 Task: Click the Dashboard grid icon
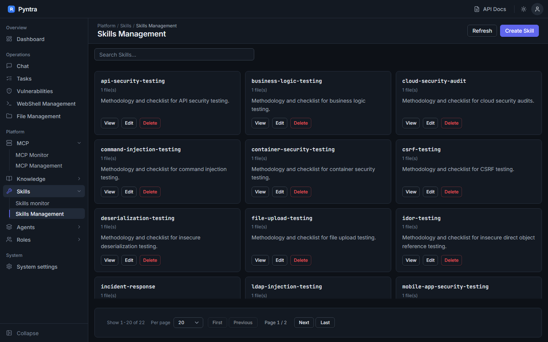(9, 39)
